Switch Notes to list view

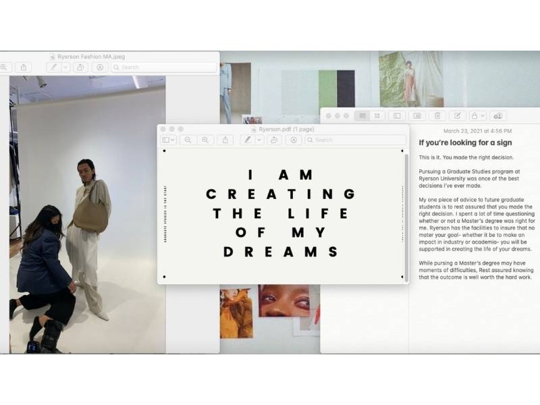362,116
